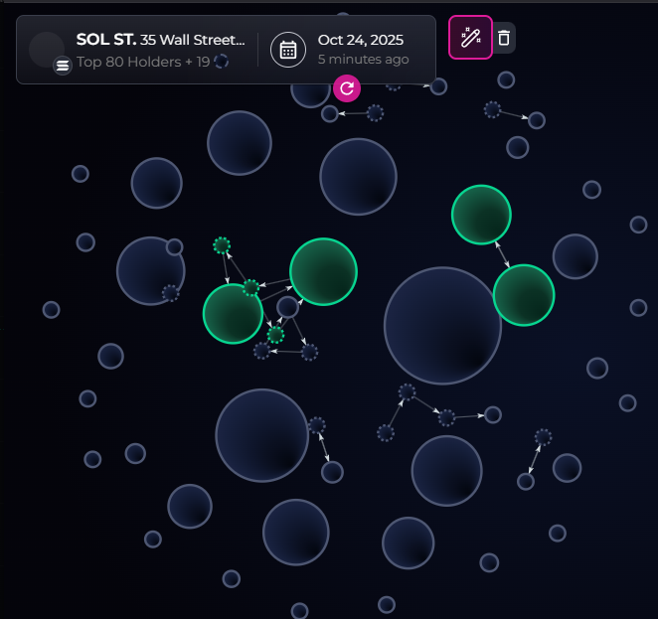Image resolution: width=658 pixels, height=619 pixels.
Task: Select dotted bubble overlapping left big blue bubble
Action: pyautogui.click(x=170, y=293)
